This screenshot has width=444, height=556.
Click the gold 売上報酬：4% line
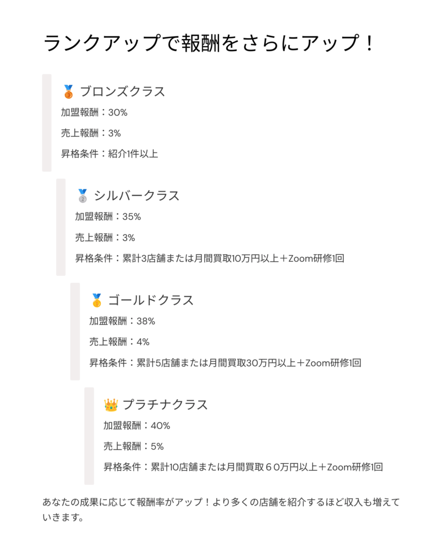point(119,342)
